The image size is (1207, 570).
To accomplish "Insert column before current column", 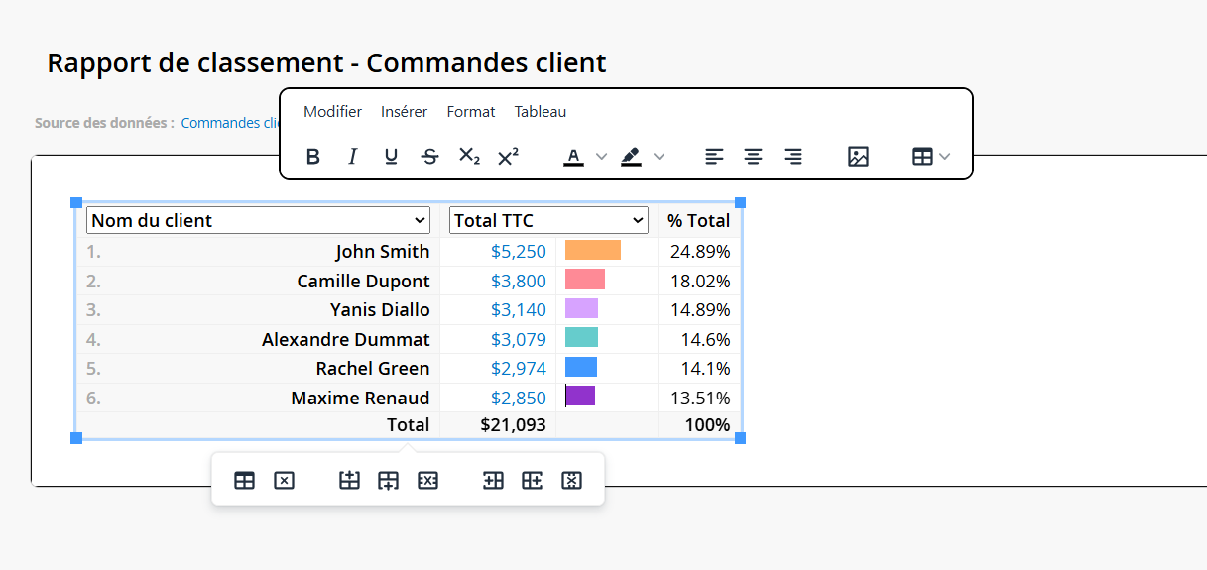I will (493, 481).
